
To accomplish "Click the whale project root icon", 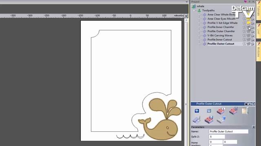I will click(194, 6).
